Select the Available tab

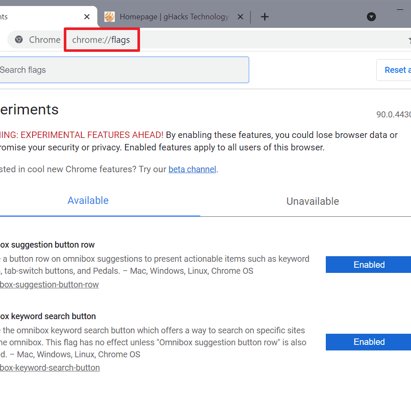88,200
